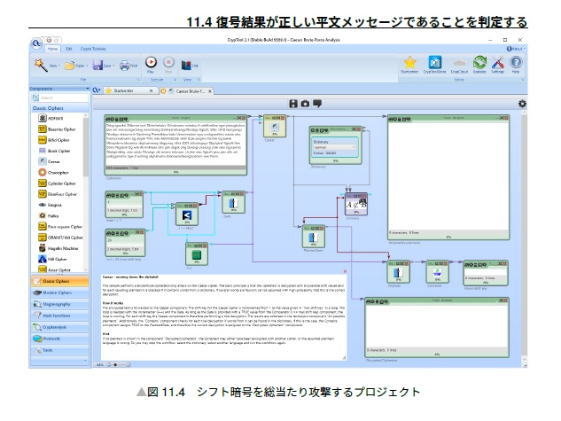Select Hagelin Machine component
Viewport: 561px width, 421px height.
pyautogui.click(x=59, y=248)
